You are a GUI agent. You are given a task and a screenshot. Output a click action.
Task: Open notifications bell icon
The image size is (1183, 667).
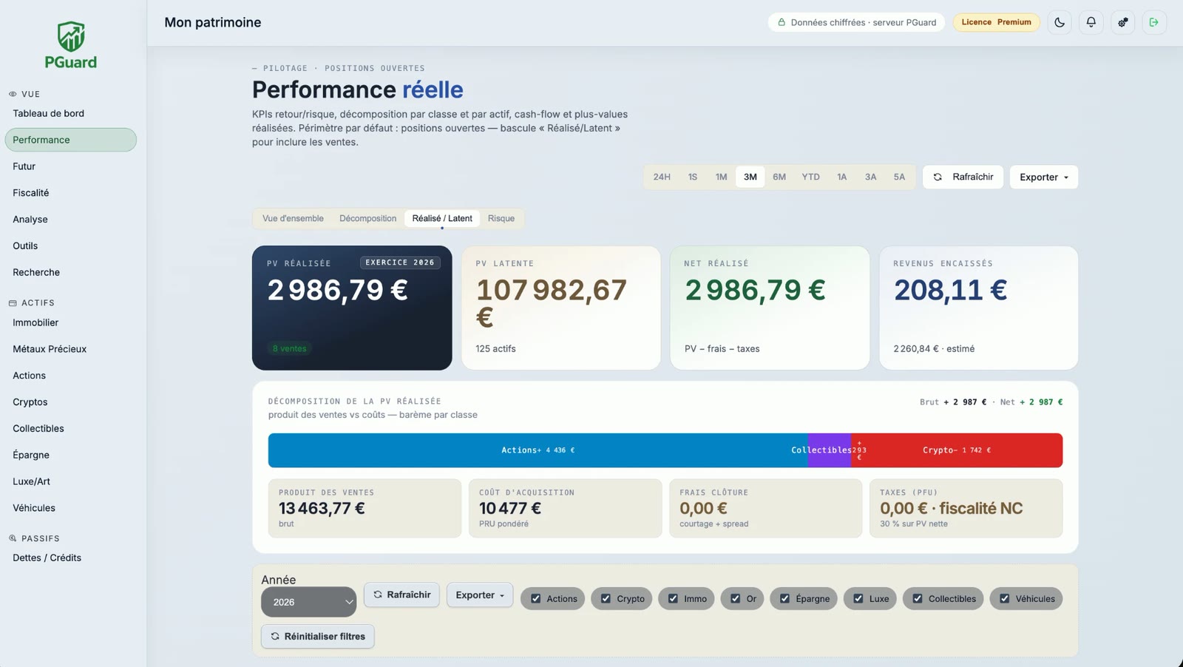(x=1091, y=22)
